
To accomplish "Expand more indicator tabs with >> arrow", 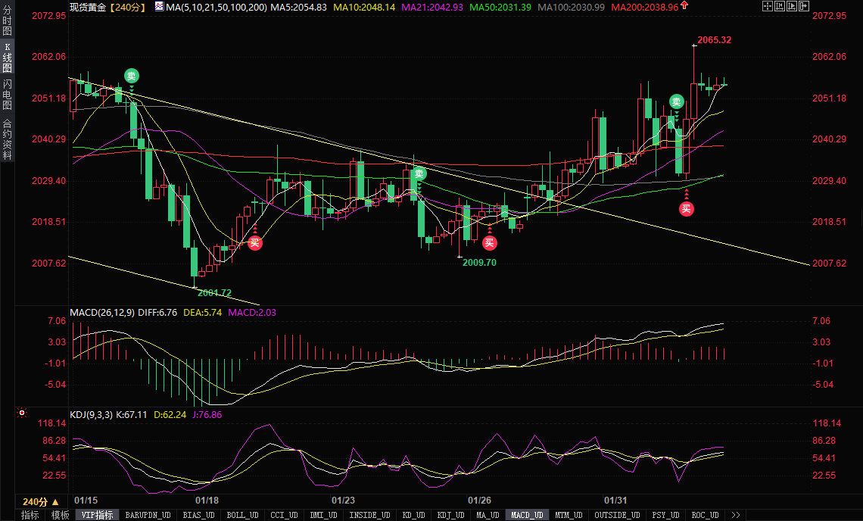I will pos(734,515).
